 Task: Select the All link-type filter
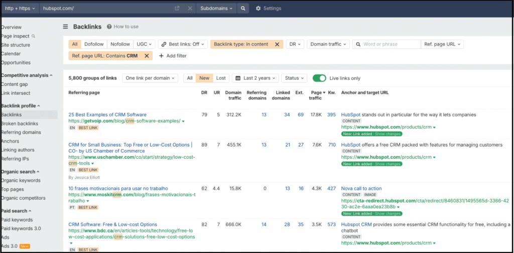coord(75,44)
